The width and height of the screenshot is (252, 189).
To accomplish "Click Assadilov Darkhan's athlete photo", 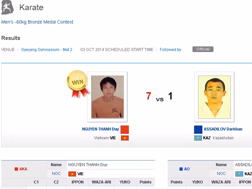I will [214, 97].
